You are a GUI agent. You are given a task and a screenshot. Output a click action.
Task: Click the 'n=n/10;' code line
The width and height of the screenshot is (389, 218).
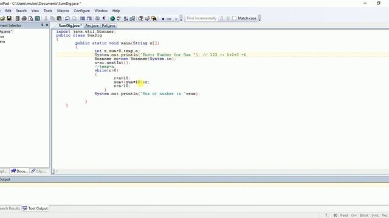tap(122, 86)
